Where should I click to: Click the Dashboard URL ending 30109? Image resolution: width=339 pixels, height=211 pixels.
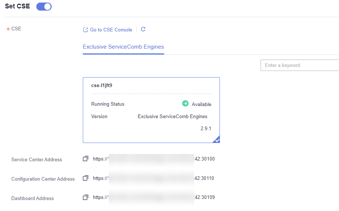click(x=154, y=197)
